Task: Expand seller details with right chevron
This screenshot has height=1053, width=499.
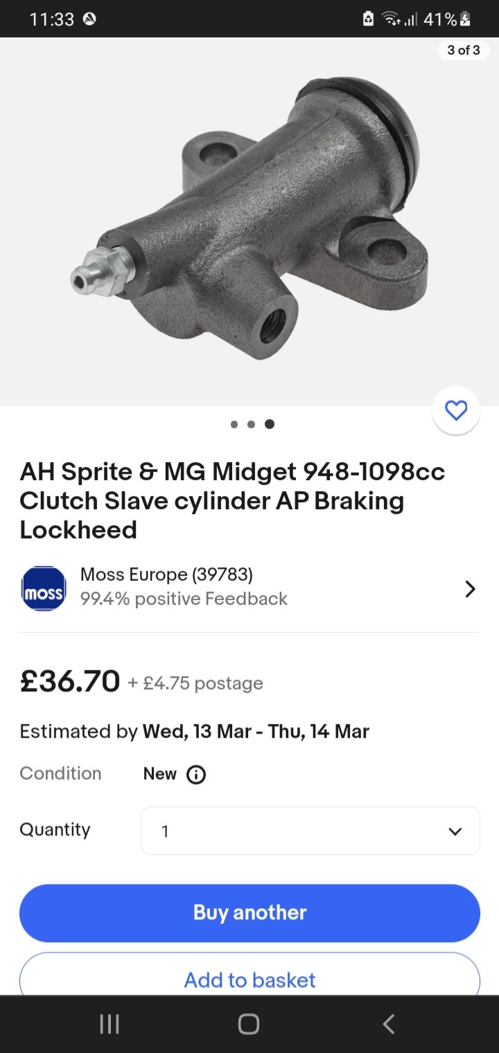Action: [x=470, y=589]
